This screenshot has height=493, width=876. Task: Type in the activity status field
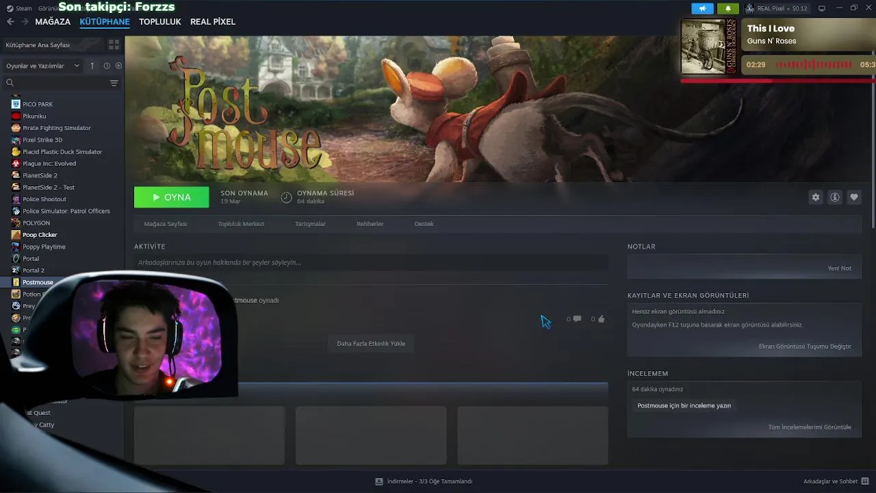[371, 262]
